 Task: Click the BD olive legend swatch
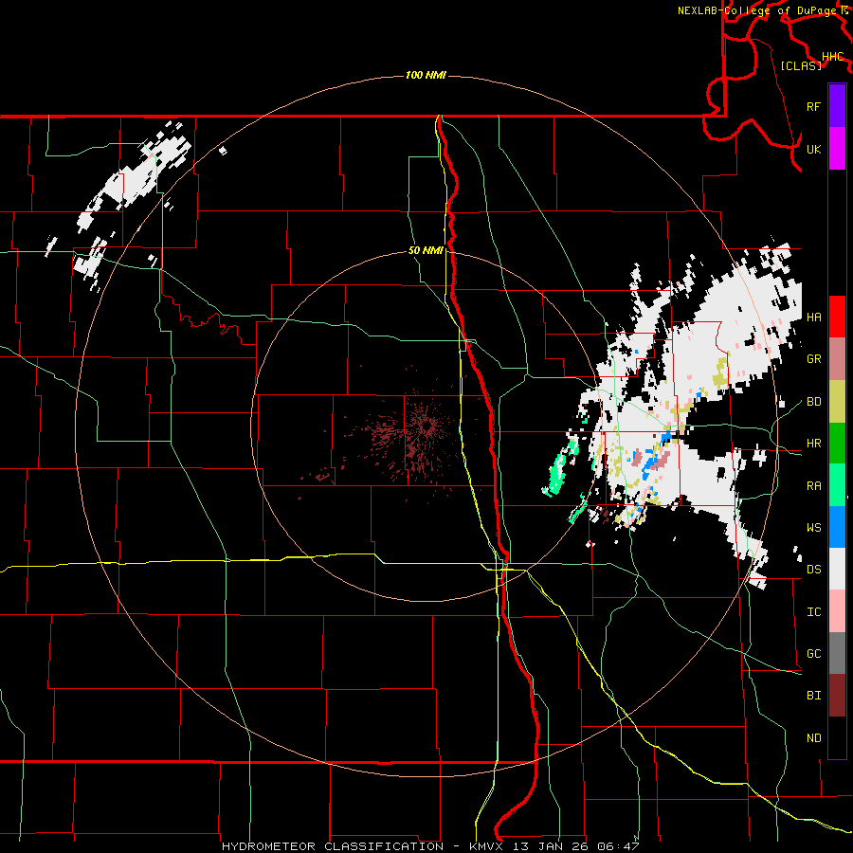tap(837, 401)
